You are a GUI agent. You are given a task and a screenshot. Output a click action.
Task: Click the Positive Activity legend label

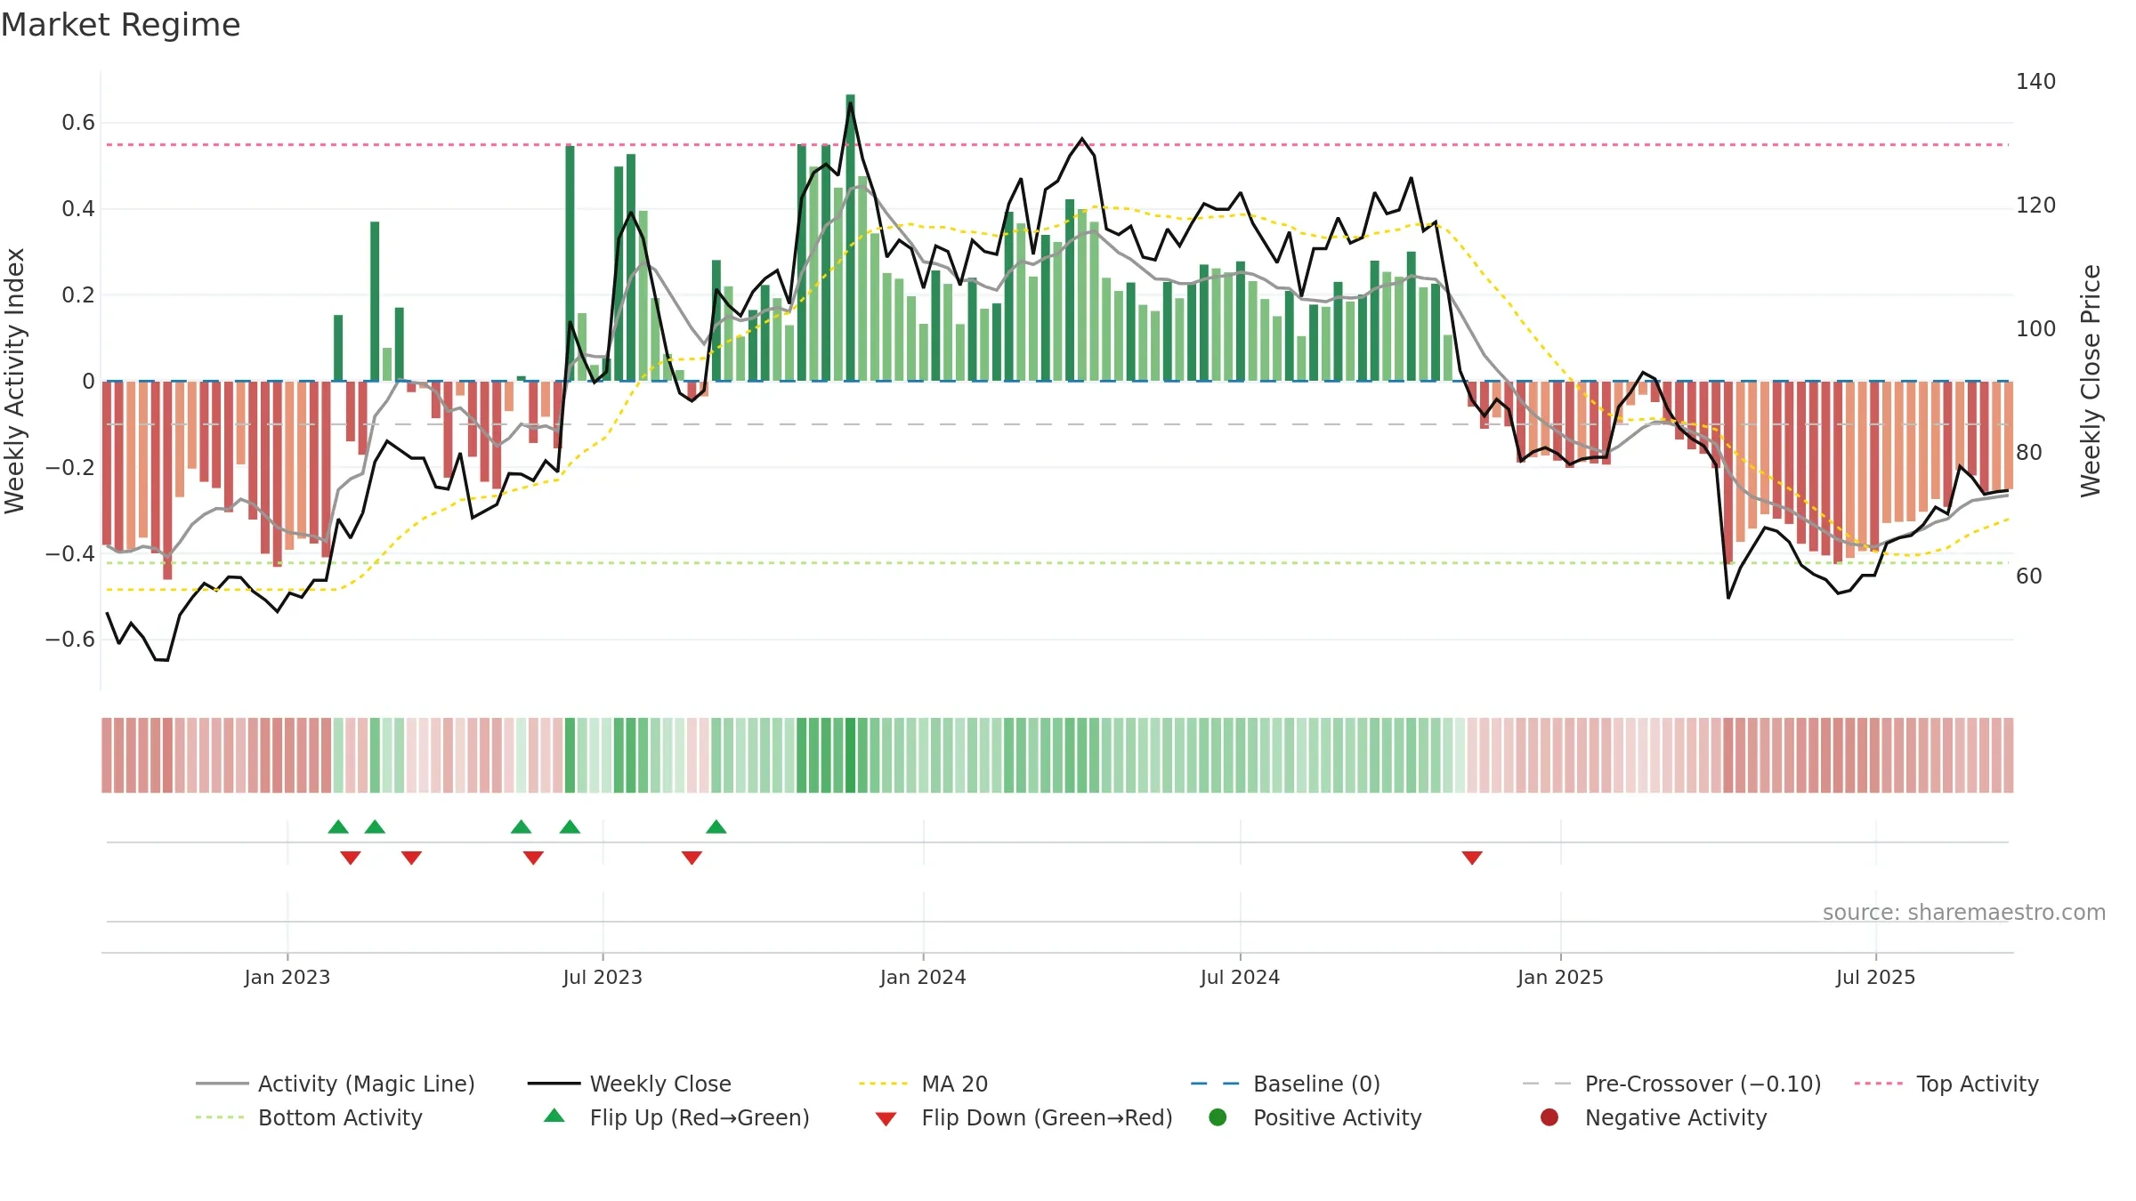coord(1337,1117)
